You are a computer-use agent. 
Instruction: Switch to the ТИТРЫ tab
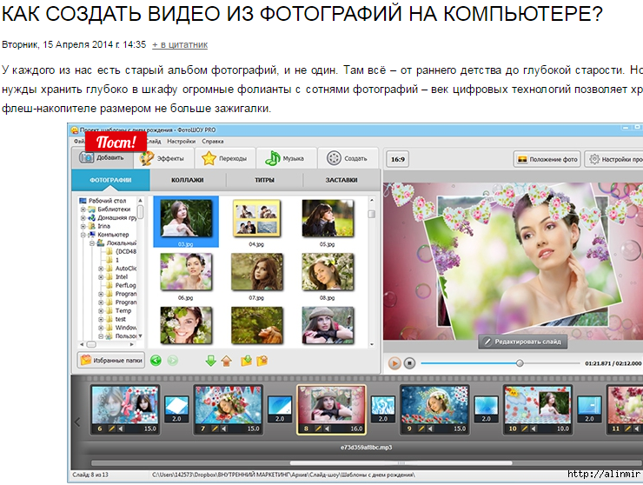click(x=264, y=180)
